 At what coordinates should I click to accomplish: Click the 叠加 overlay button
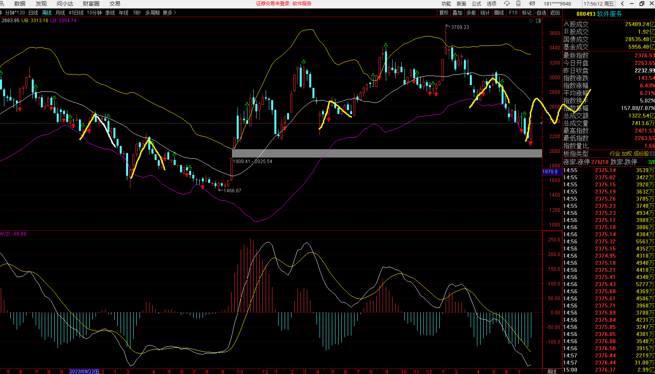click(x=458, y=13)
